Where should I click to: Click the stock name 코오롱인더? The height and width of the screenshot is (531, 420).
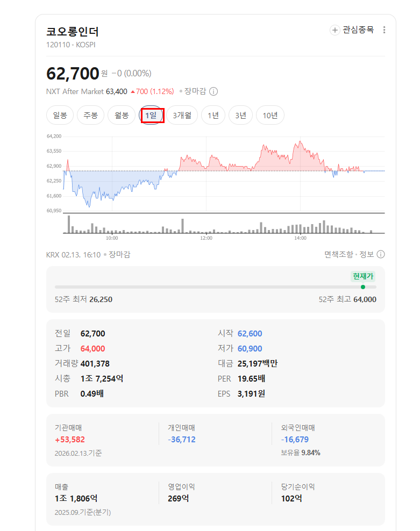[x=73, y=32]
